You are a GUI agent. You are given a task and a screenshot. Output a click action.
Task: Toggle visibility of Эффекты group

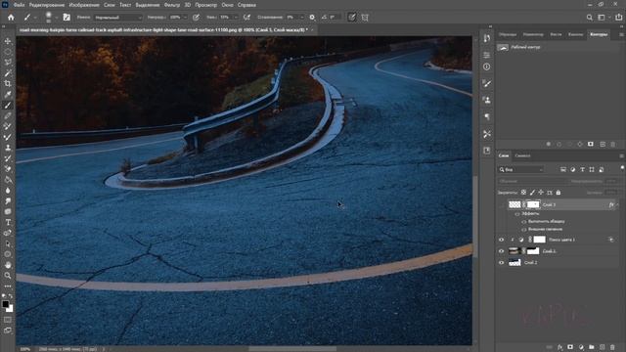tap(517, 214)
